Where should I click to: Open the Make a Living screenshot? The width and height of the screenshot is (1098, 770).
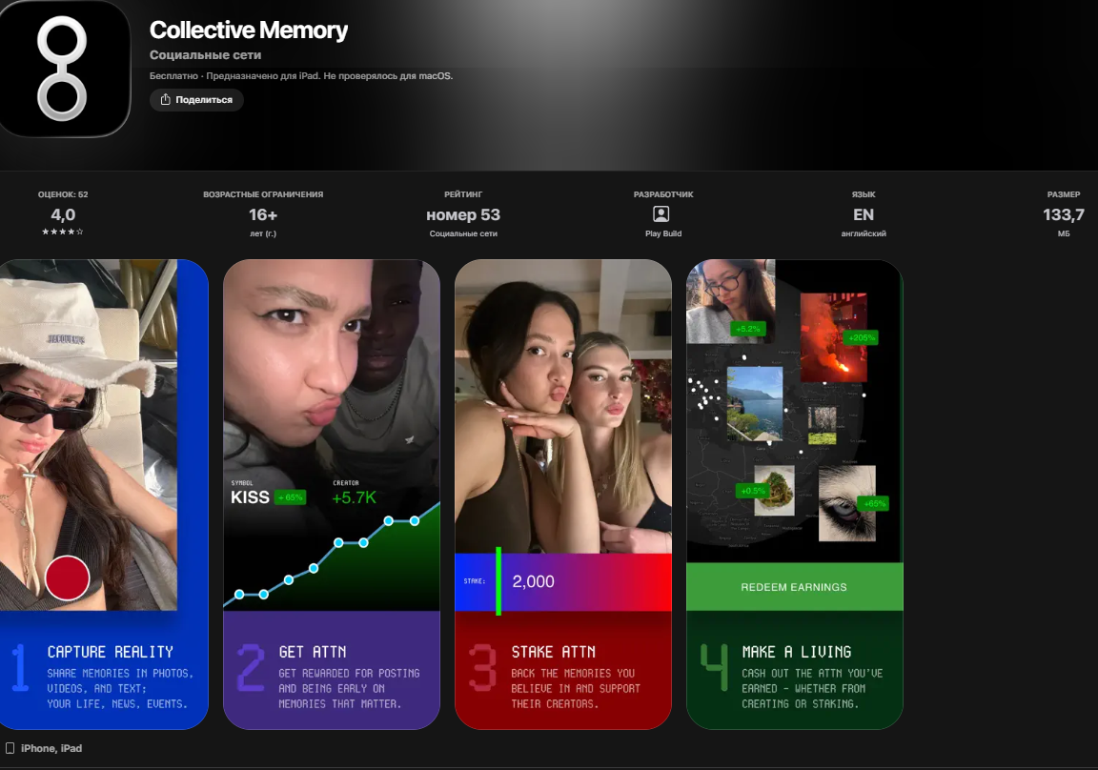795,495
